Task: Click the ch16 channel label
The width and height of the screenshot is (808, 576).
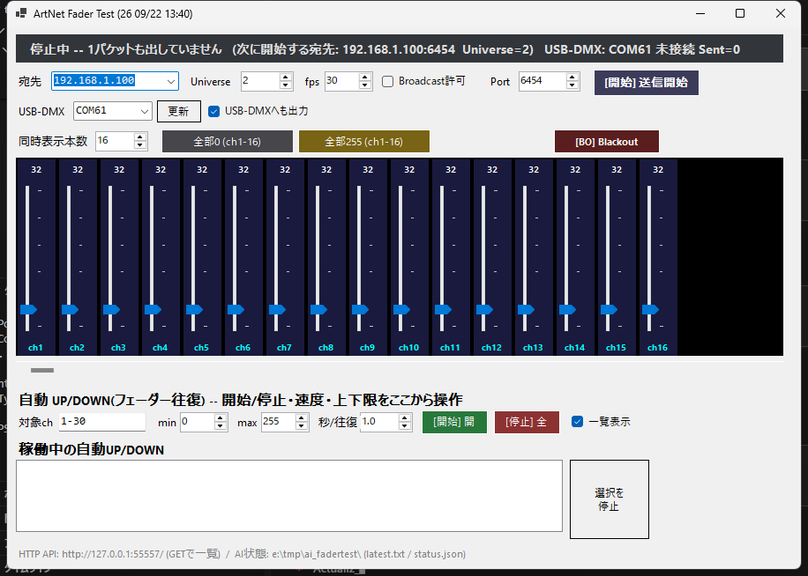Action: click(x=657, y=348)
